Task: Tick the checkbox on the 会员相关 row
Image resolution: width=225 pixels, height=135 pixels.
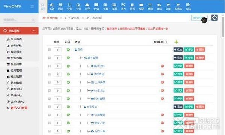Action: (49, 107)
